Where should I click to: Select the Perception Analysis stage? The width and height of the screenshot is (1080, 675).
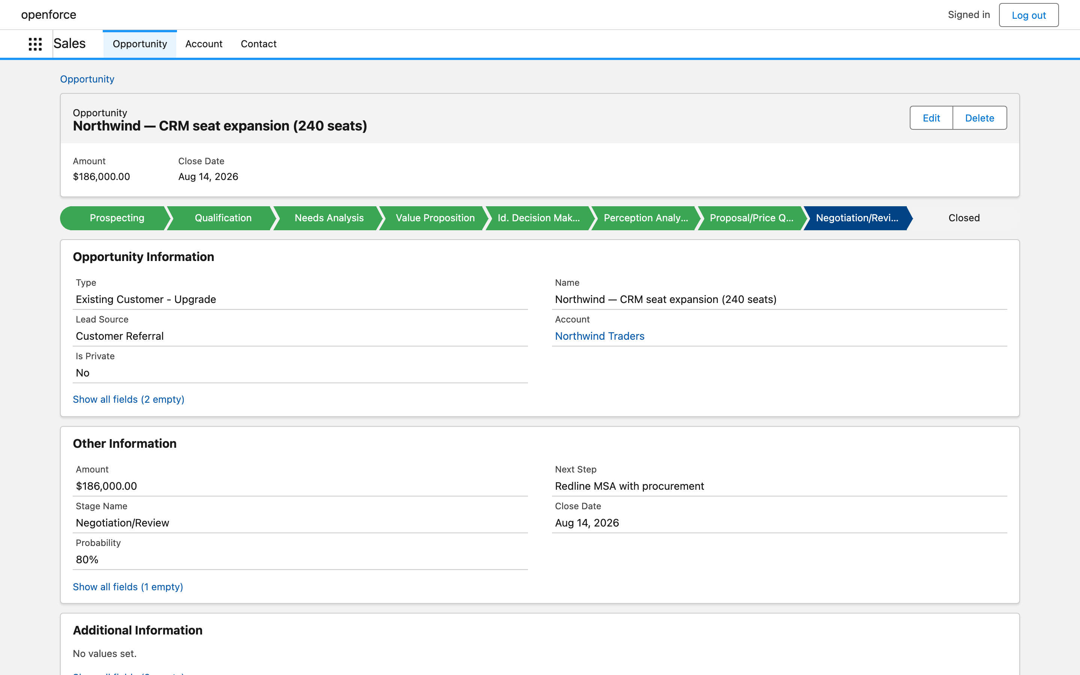tap(645, 218)
